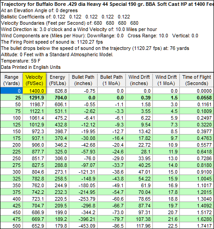This screenshot has height=229, width=214.
Task: Select the range 300 row cell
Action: click(12, 172)
